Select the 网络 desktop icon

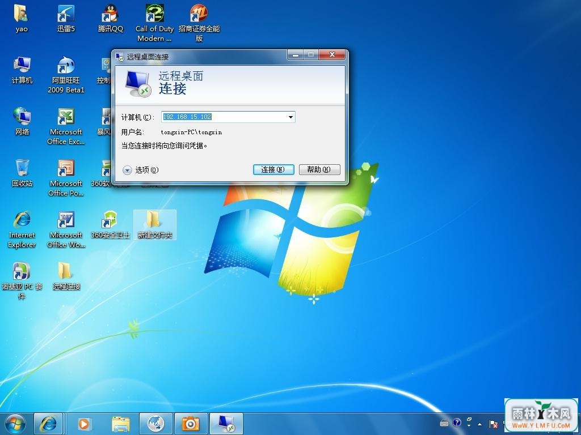pyautogui.click(x=22, y=121)
